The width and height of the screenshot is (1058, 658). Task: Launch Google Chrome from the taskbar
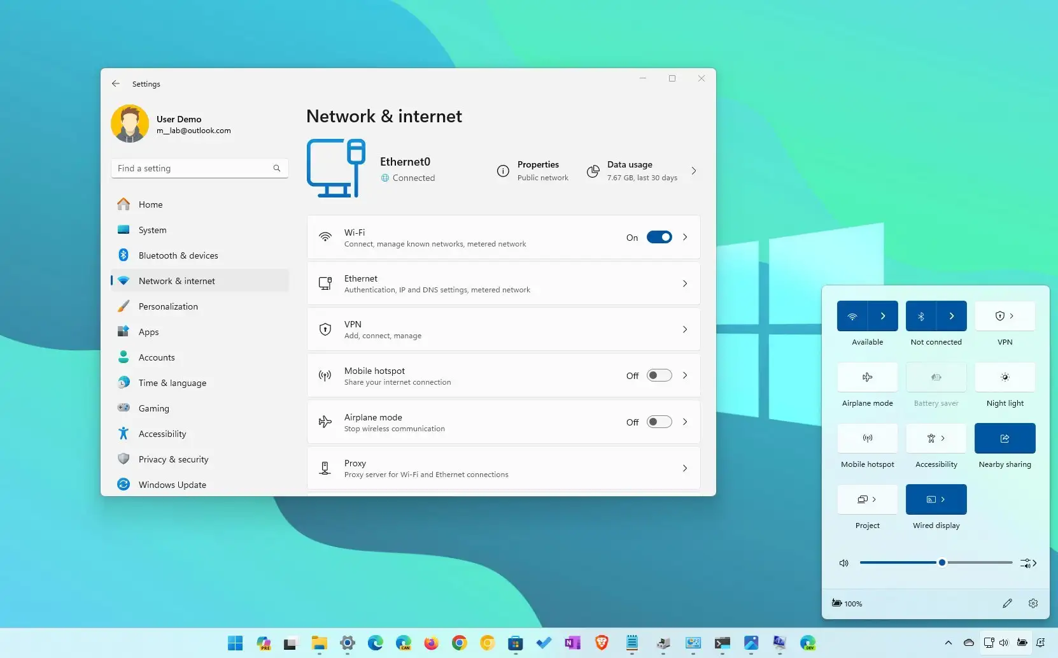point(460,643)
